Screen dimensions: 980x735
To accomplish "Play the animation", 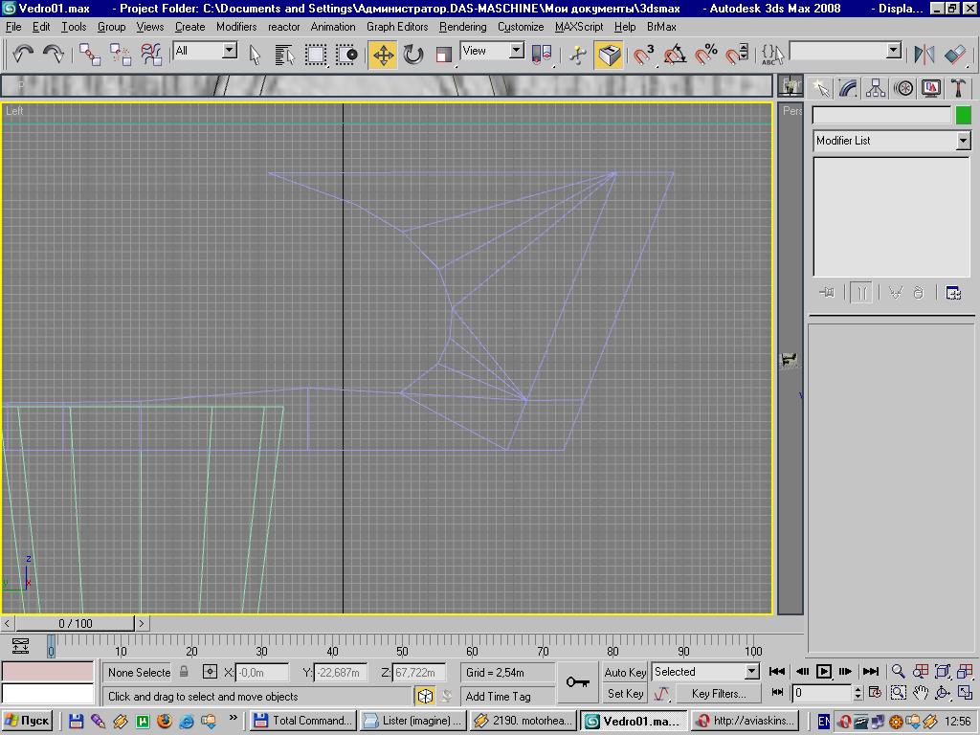I will [823, 672].
